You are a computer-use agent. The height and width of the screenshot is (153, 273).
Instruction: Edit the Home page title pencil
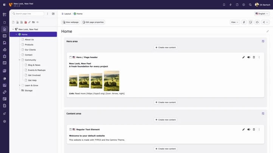pyautogui.click(x=268, y=31)
